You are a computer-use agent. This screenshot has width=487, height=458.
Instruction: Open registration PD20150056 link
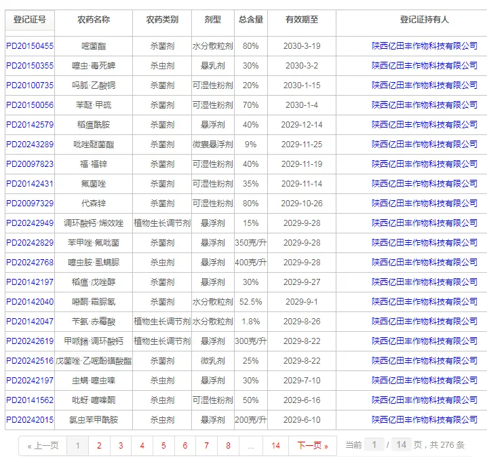[30, 105]
